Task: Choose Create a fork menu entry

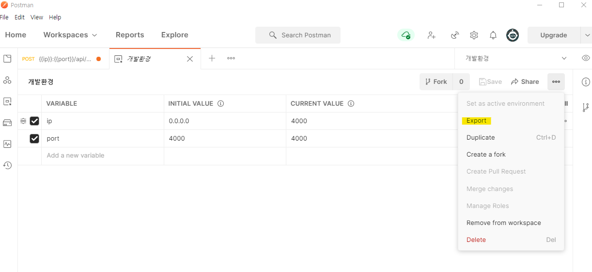Action: pos(511,155)
